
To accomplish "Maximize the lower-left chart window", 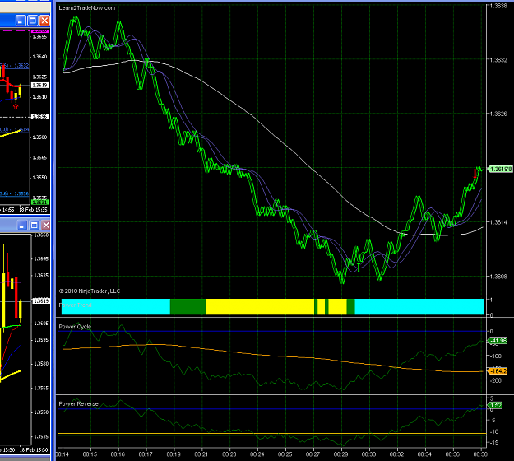I will pos(34,225).
